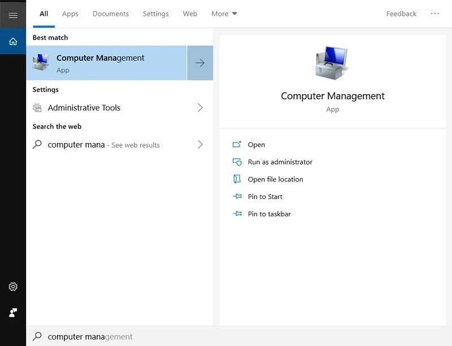Switch to the Documents tab

tap(111, 14)
